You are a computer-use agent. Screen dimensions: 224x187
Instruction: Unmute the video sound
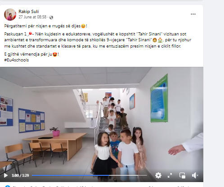(x=195, y=175)
